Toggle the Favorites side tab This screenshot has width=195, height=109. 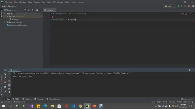coord(2,91)
